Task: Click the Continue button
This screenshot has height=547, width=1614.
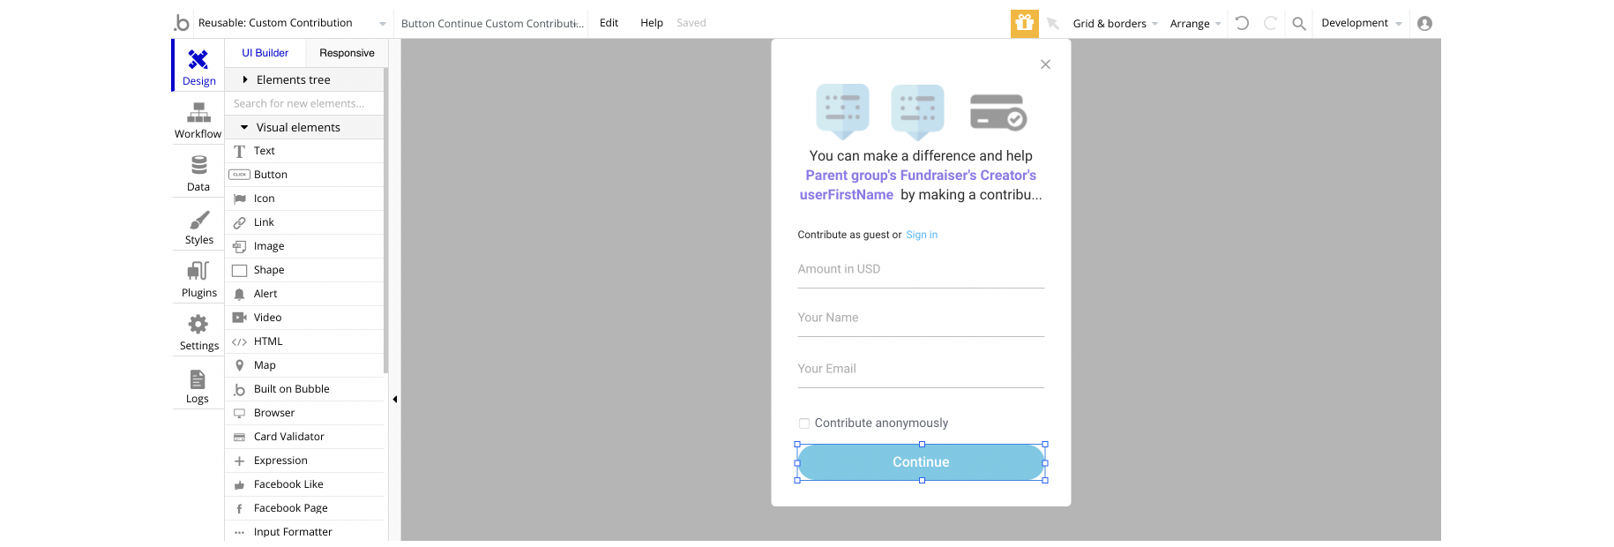Action: 921,462
